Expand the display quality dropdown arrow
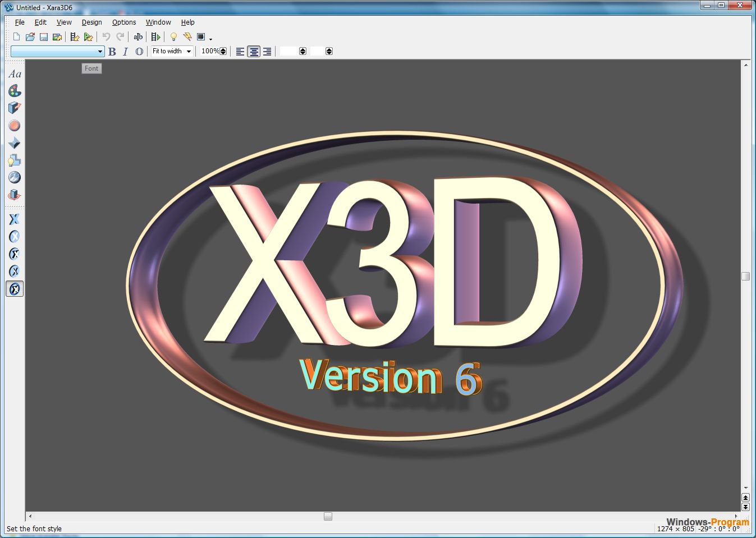 coord(211,39)
